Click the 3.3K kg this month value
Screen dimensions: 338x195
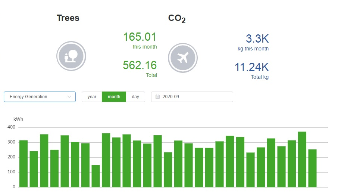[257, 39]
